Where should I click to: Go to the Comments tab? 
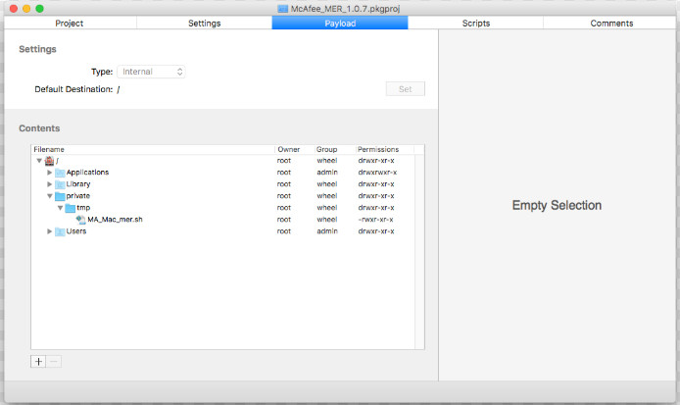pyautogui.click(x=611, y=23)
